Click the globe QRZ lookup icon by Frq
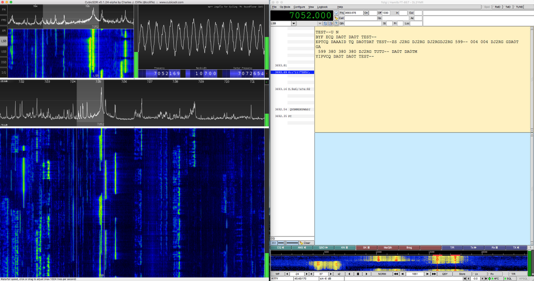The height and width of the screenshot is (281, 534). click(336, 12)
